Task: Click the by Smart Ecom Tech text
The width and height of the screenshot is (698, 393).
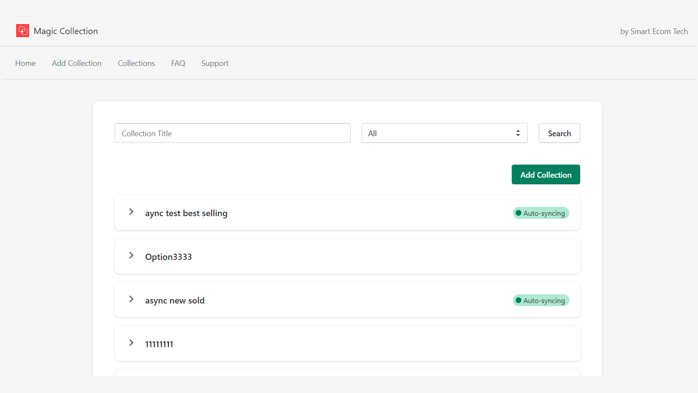Action: tap(654, 31)
